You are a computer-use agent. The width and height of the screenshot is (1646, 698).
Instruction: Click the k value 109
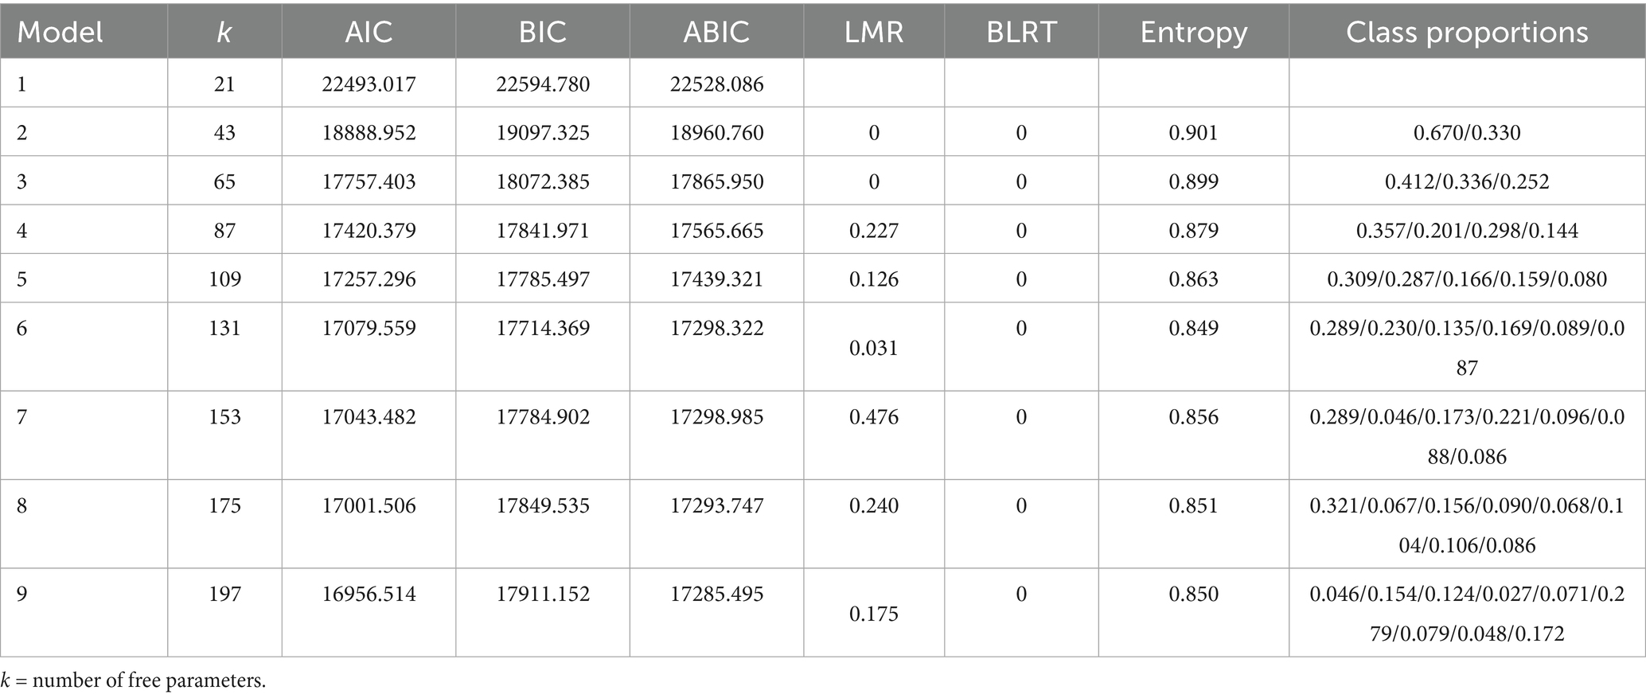(224, 279)
